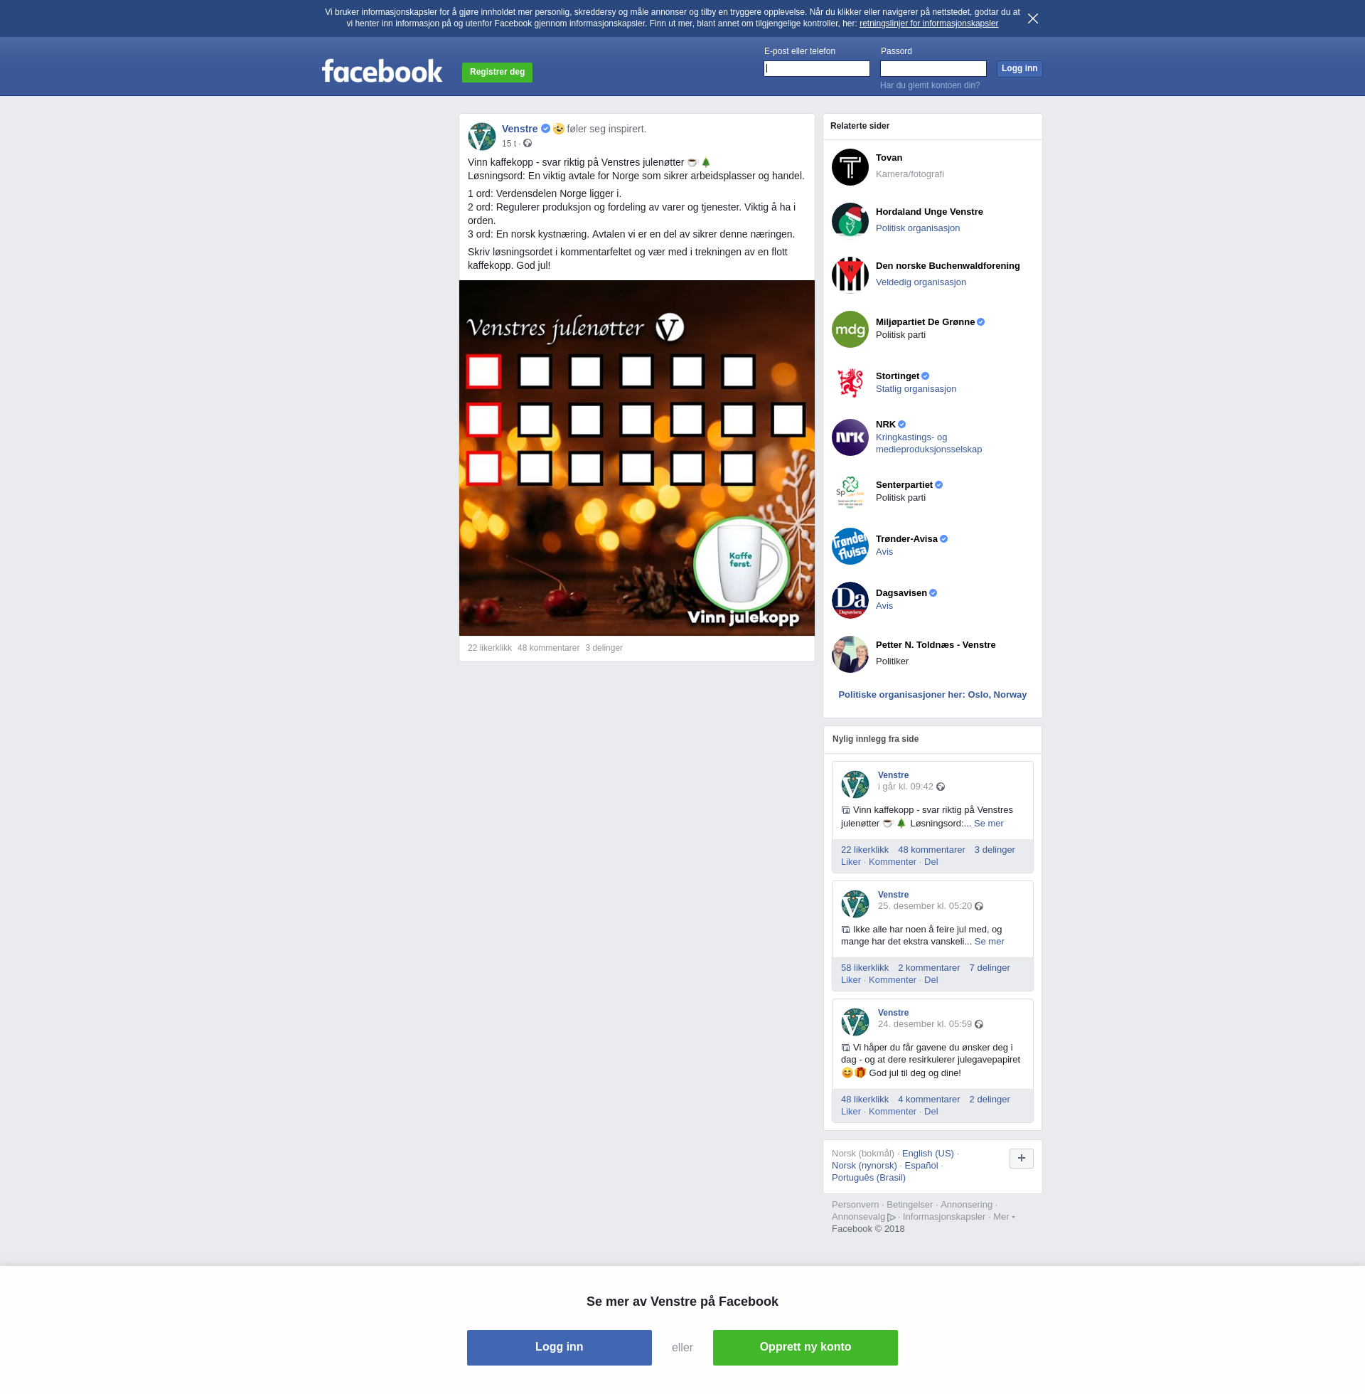This screenshot has height=1394, width=1365.
Task: Open Har du glemt kontoen din link
Action: click(930, 85)
